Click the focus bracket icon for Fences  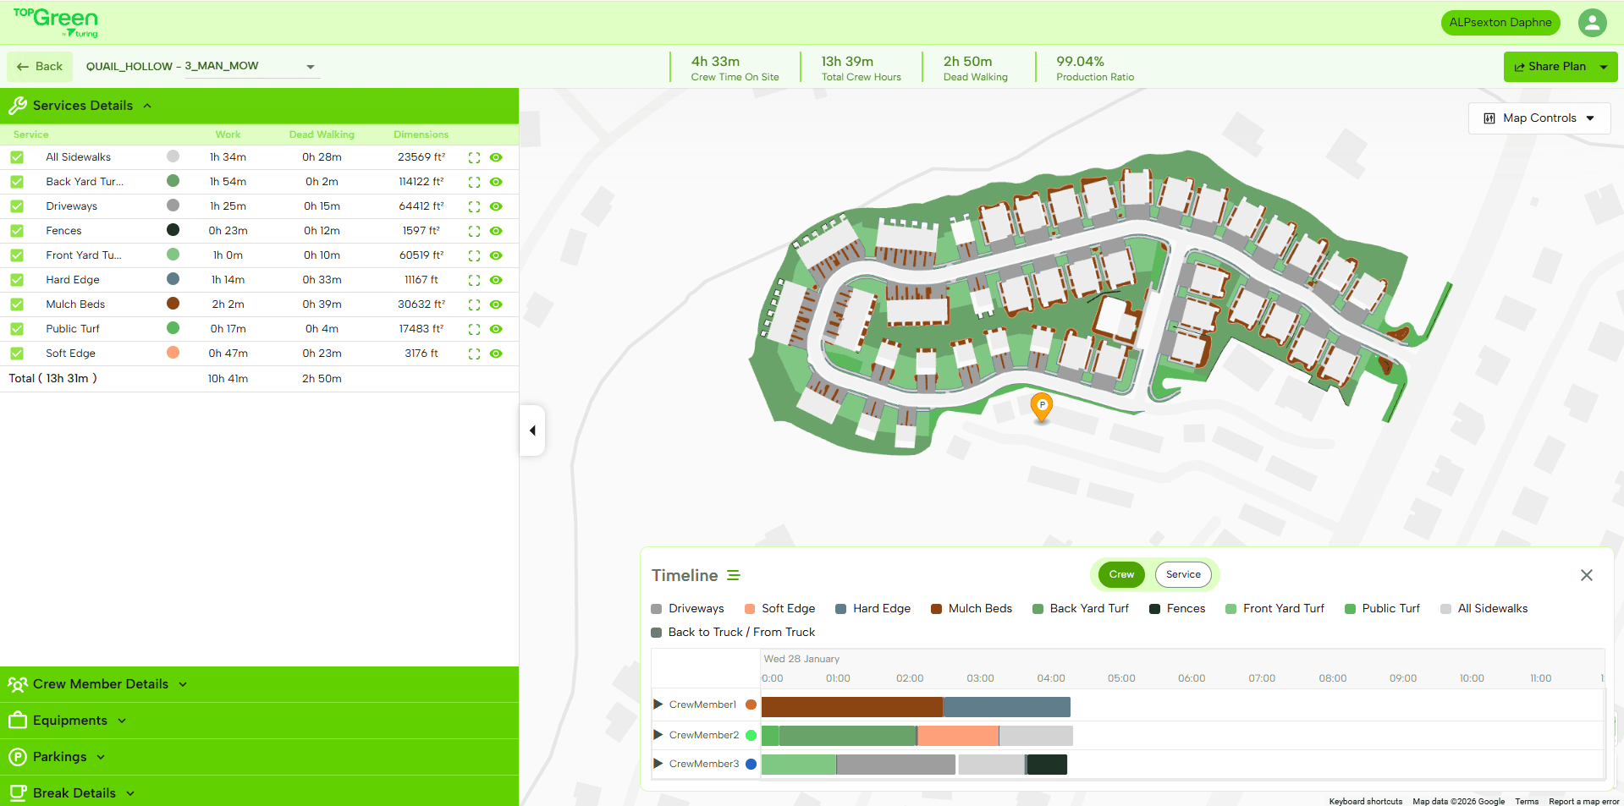coord(474,231)
